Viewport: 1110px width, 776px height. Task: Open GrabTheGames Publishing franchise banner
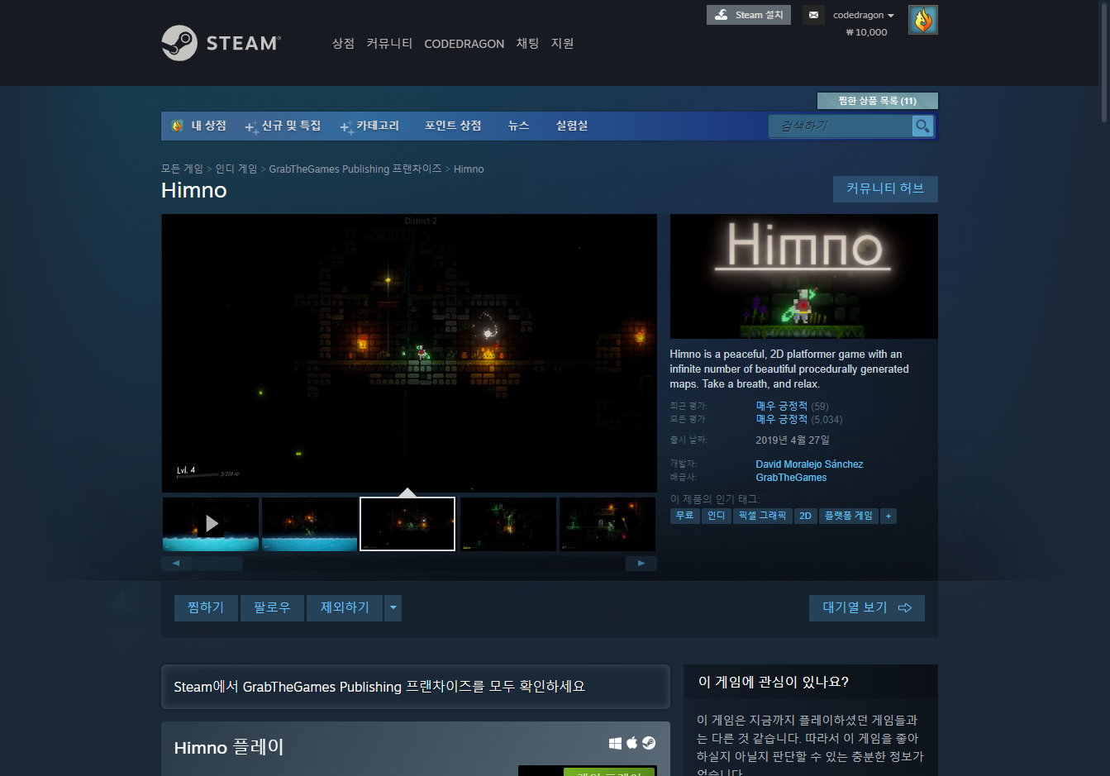tap(416, 687)
